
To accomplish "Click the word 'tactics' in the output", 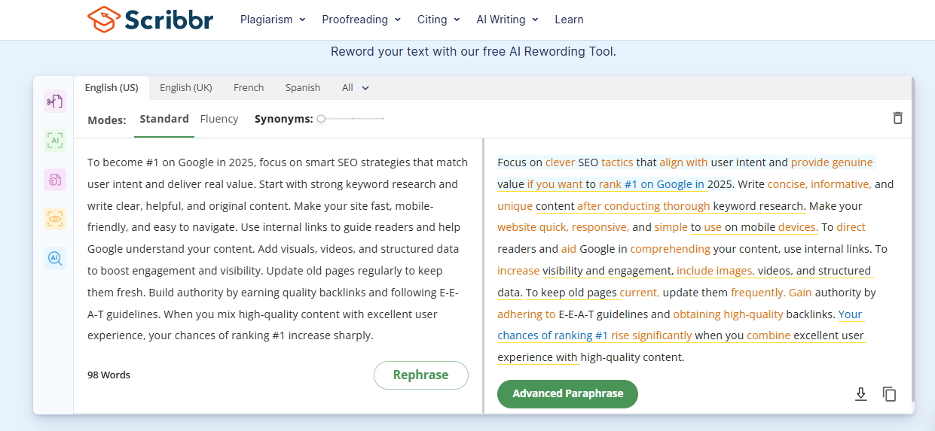I will tap(617, 162).
